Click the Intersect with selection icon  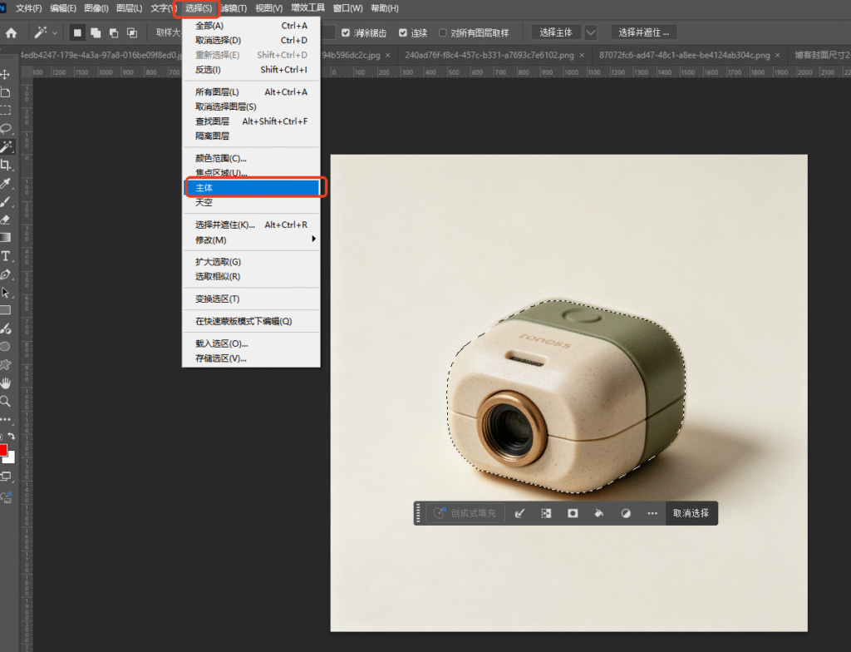[x=132, y=33]
